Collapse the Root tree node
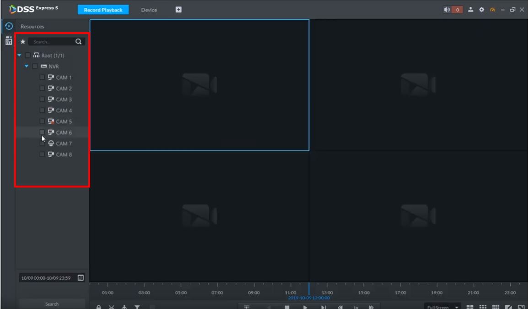Screen dimensions: 529x309 click(18, 55)
